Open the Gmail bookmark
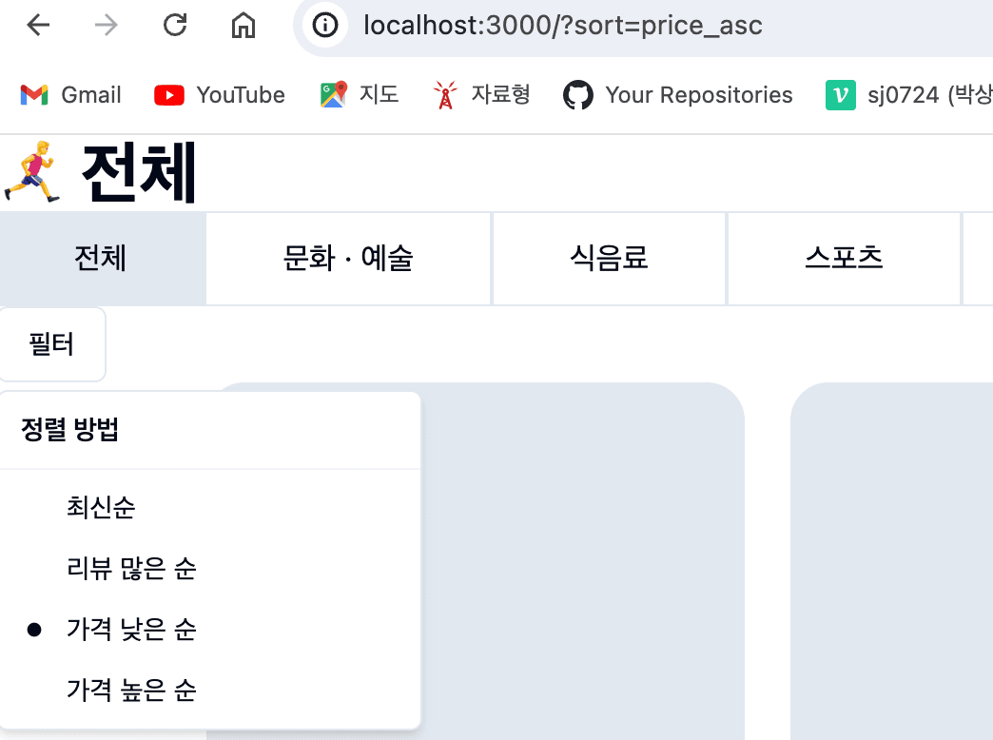Viewport: 993px width, 740px height. point(69,95)
